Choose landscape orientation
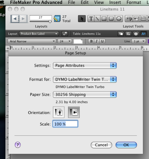 74,112
